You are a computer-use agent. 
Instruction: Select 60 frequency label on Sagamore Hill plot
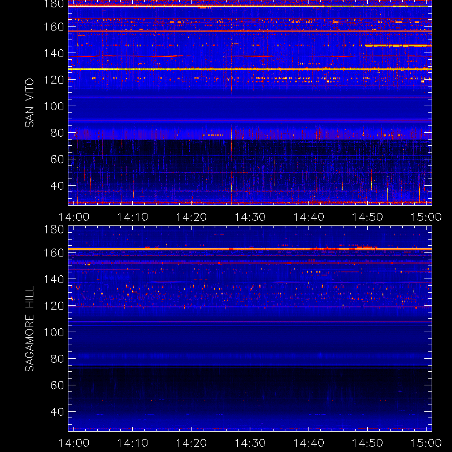pos(57,385)
